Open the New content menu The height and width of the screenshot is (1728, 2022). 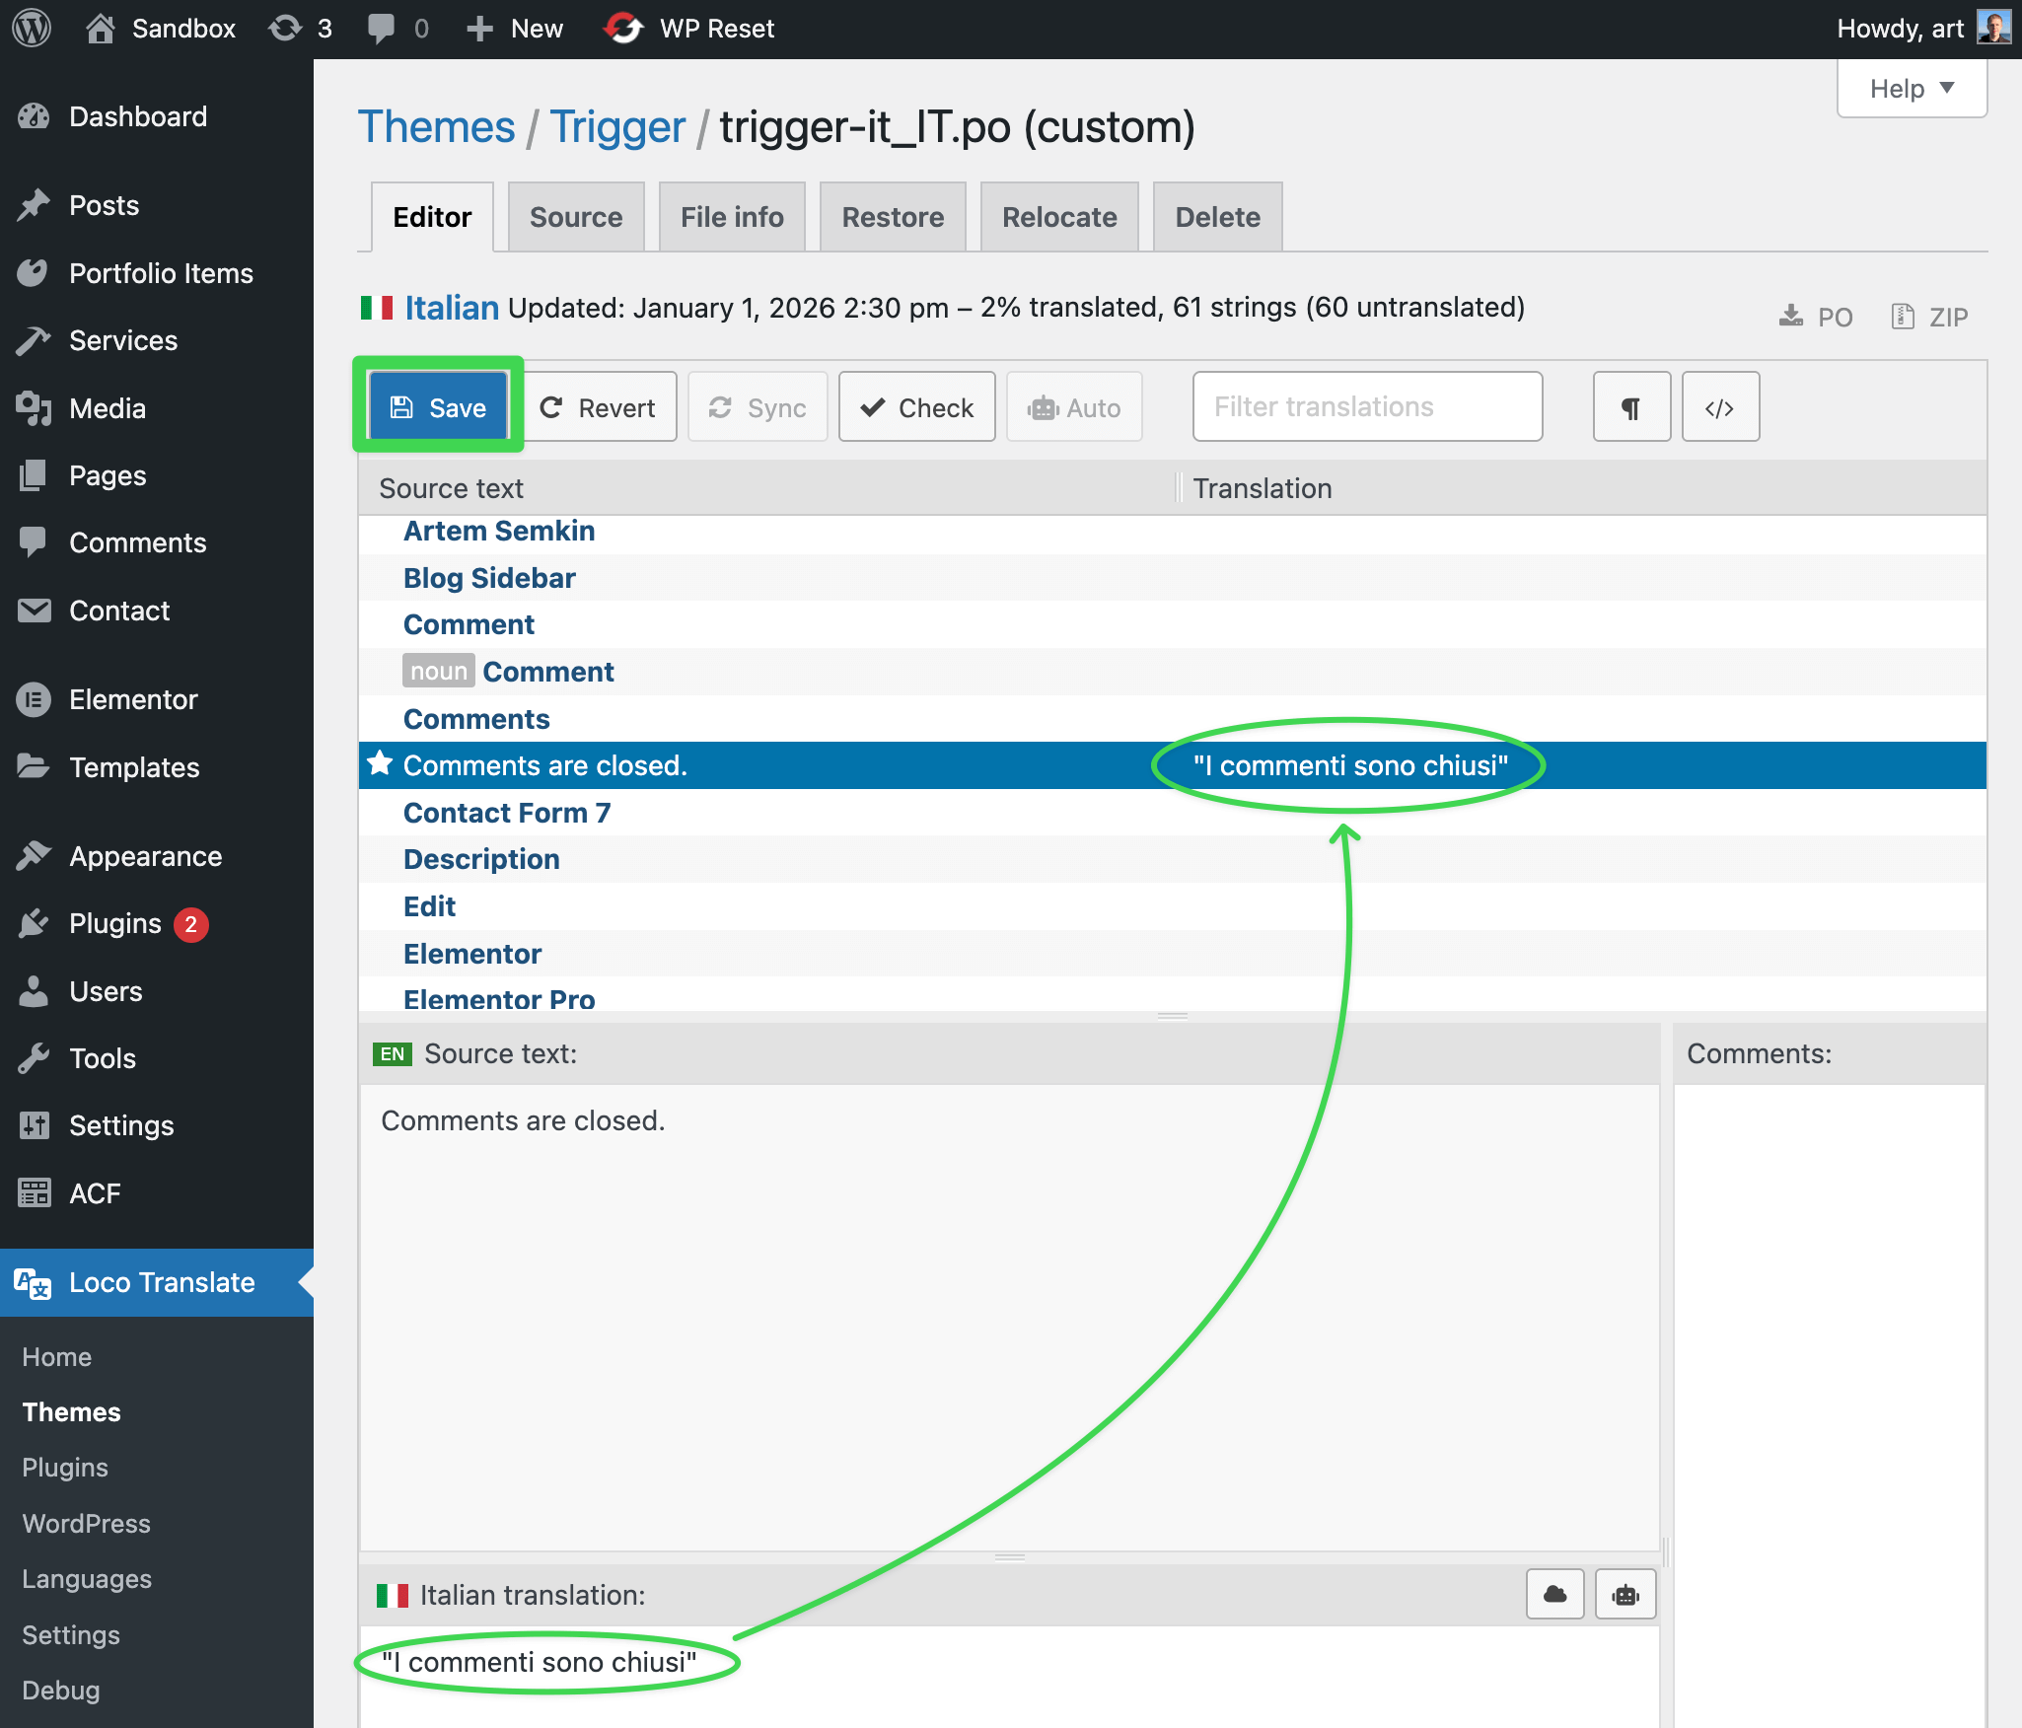[x=515, y=29]
